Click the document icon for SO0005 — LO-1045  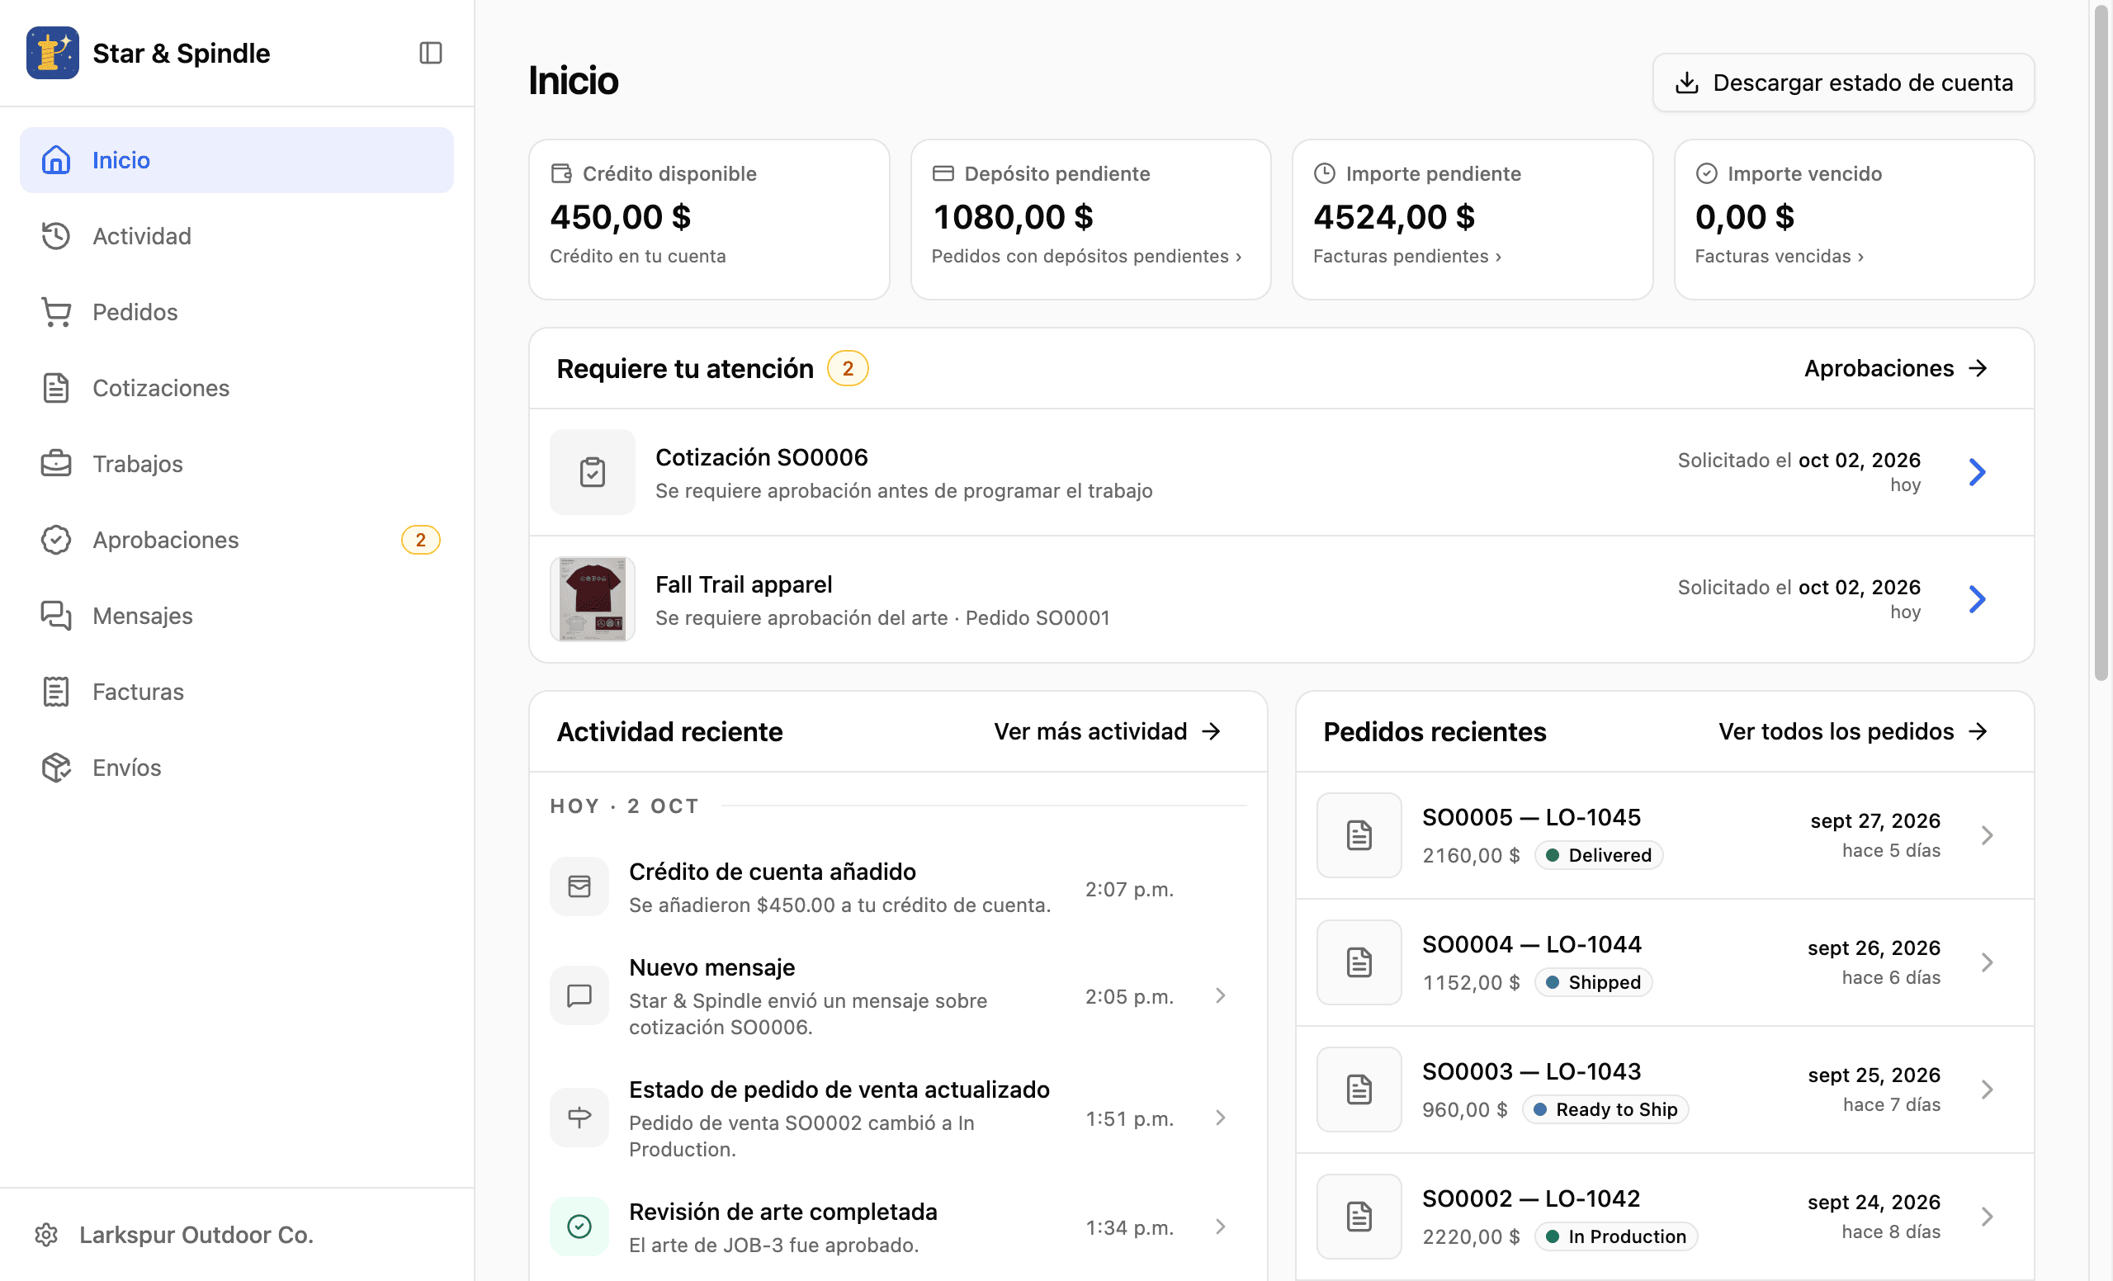click(x=1359, y=835)
